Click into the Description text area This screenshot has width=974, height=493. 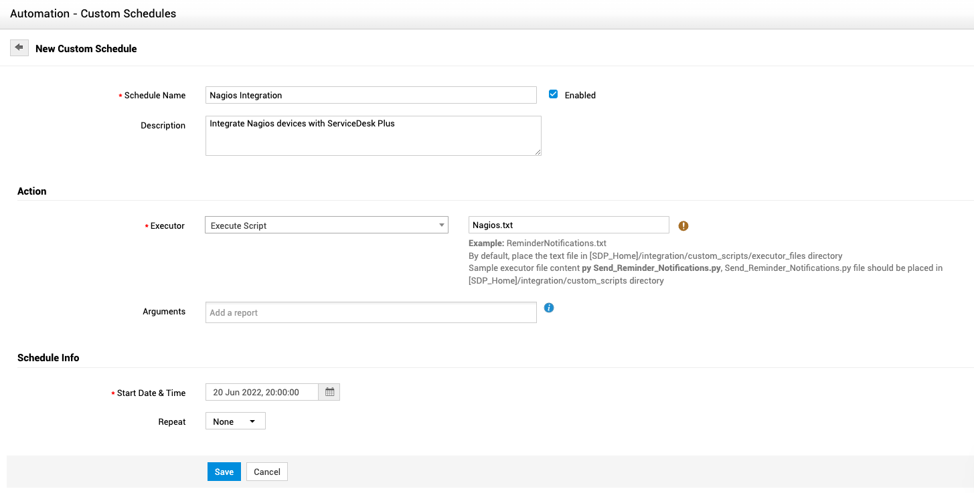tap(373, 136)
